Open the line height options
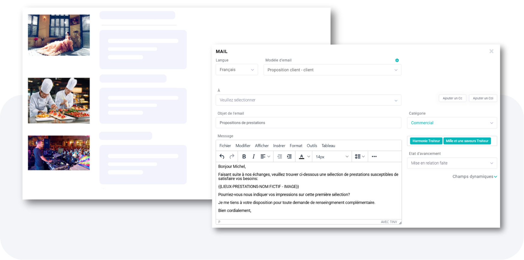 (360, 156)
